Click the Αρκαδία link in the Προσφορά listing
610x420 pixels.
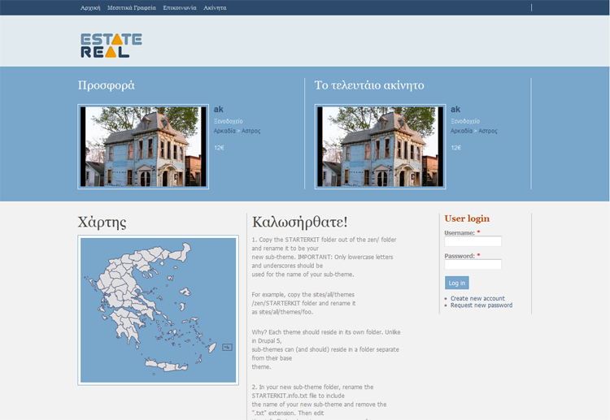(224, 131)
